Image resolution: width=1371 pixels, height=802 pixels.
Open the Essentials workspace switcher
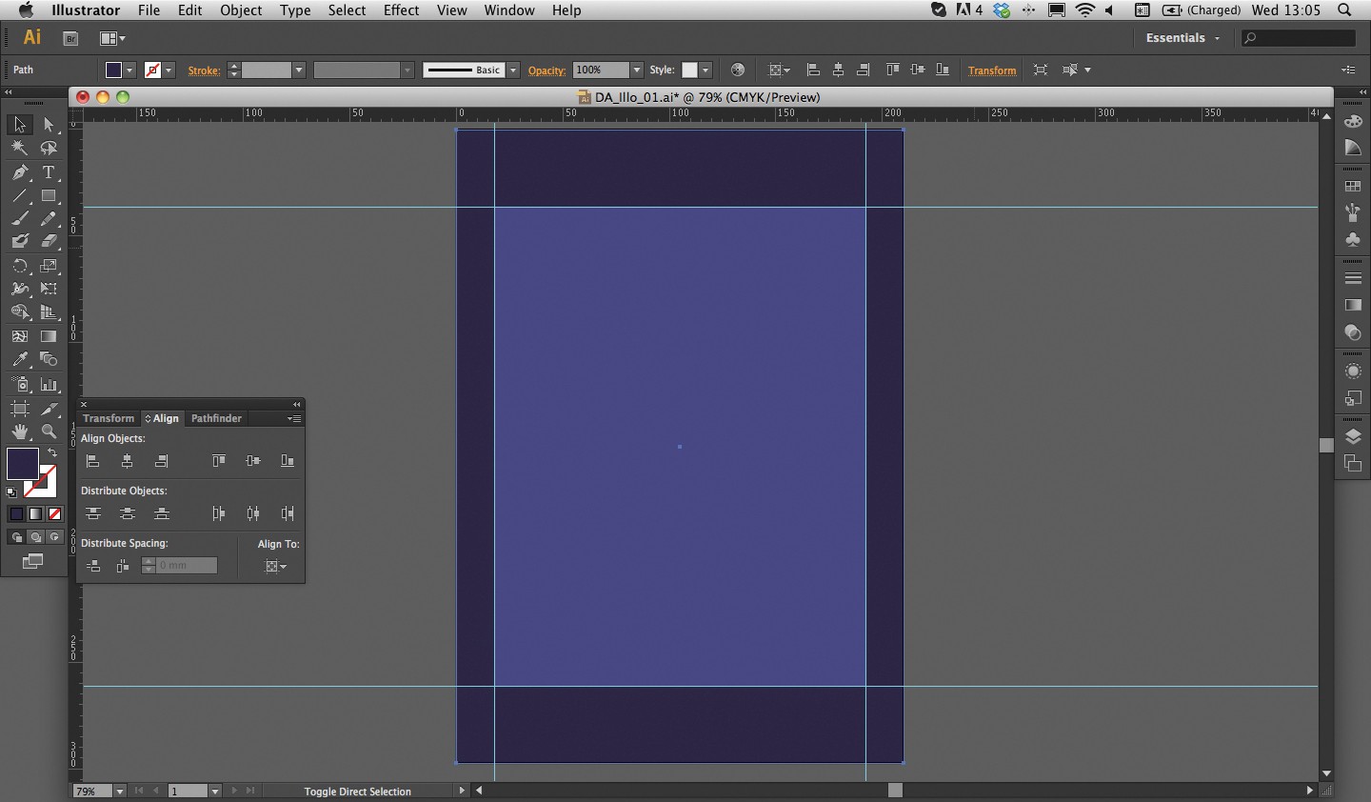(1182, 38)
